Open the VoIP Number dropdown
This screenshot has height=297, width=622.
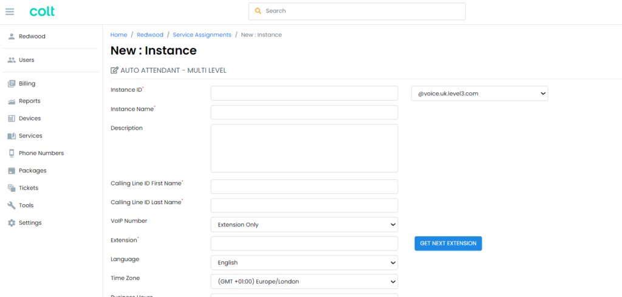click(x=304, y=225)
